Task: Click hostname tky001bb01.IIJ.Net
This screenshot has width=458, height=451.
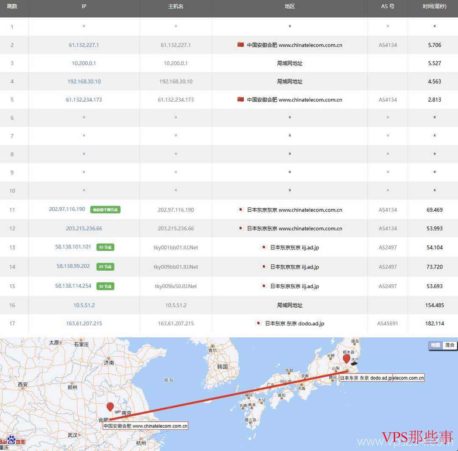Action: coord(176,248)
